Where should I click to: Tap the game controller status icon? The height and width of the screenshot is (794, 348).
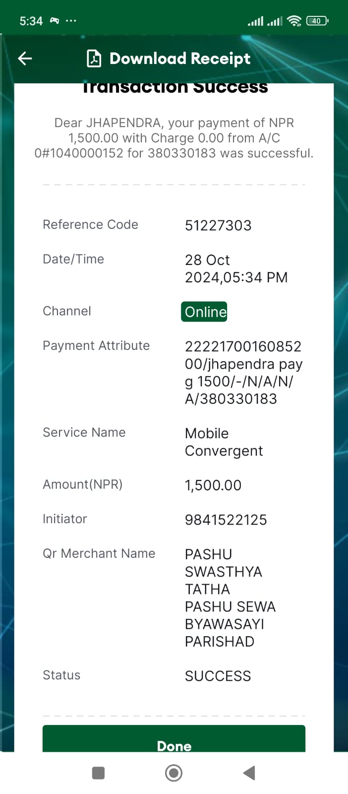tap(55, 21)
